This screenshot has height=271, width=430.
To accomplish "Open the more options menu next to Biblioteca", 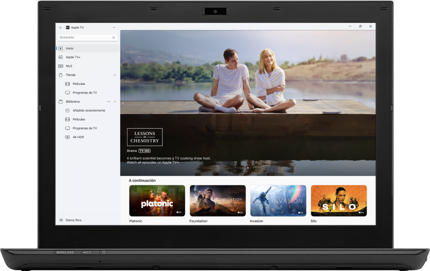I will [109, 101].
